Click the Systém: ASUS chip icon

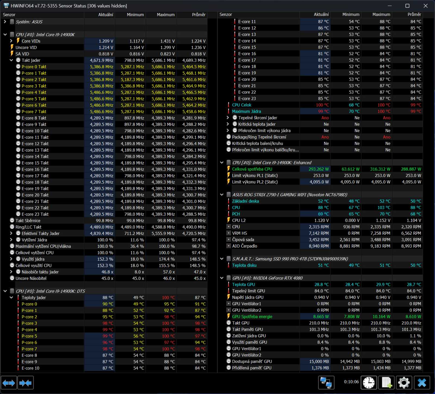coord(12,22)
